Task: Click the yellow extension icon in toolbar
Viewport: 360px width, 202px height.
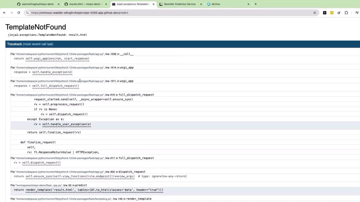Action: 332,13
